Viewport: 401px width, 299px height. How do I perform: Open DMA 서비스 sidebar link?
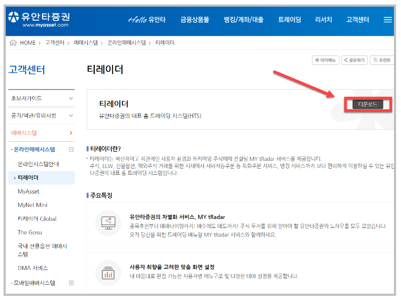33,268
